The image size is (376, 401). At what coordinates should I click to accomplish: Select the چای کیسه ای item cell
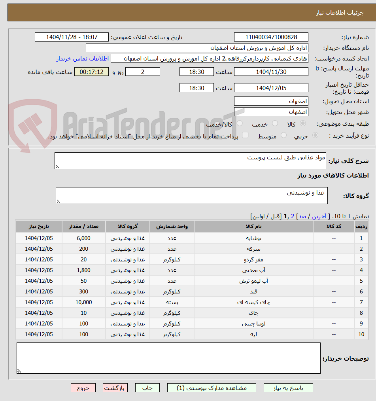point(253,302)
